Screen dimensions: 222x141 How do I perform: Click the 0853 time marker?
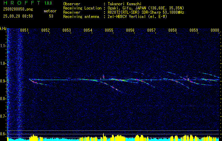pos(67,30)
